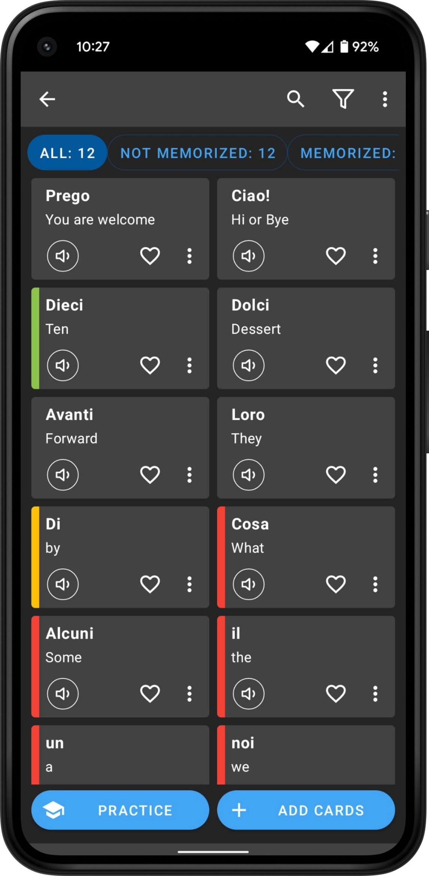Navigate back with the arrow

click(47, 99)
